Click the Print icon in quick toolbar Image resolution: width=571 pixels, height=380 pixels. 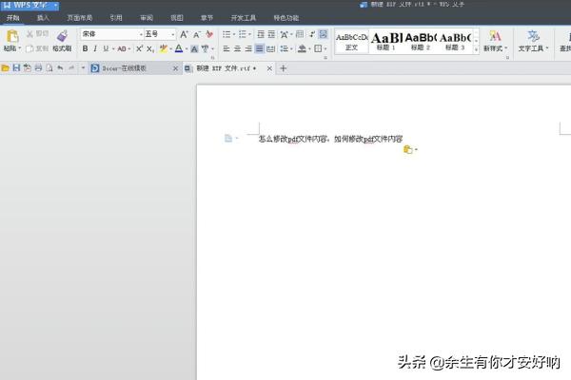point(38,68)
